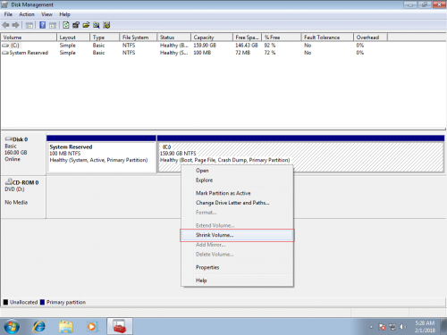The image size is (447, 335).
Task: Click the greyed Format entry
Action: 237,213
